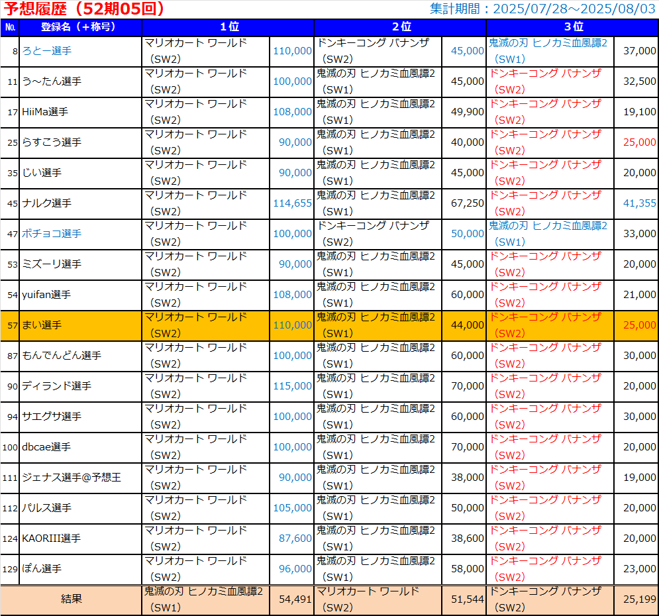The height and width of the screenshot is (616, 659).
Task: Click the 33,000 third-place value
Action: click(x=639, y=234)
